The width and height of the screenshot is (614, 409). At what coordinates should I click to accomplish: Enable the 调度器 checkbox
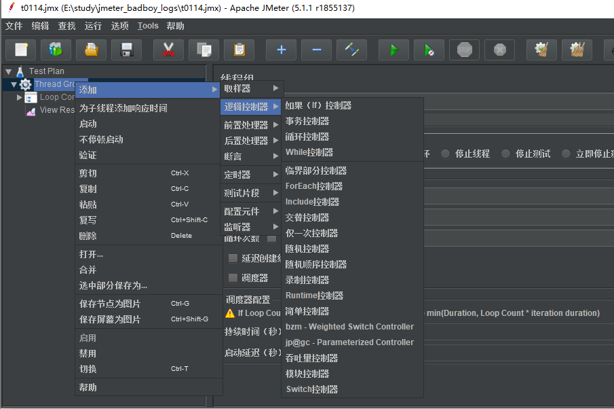point(233,278)
